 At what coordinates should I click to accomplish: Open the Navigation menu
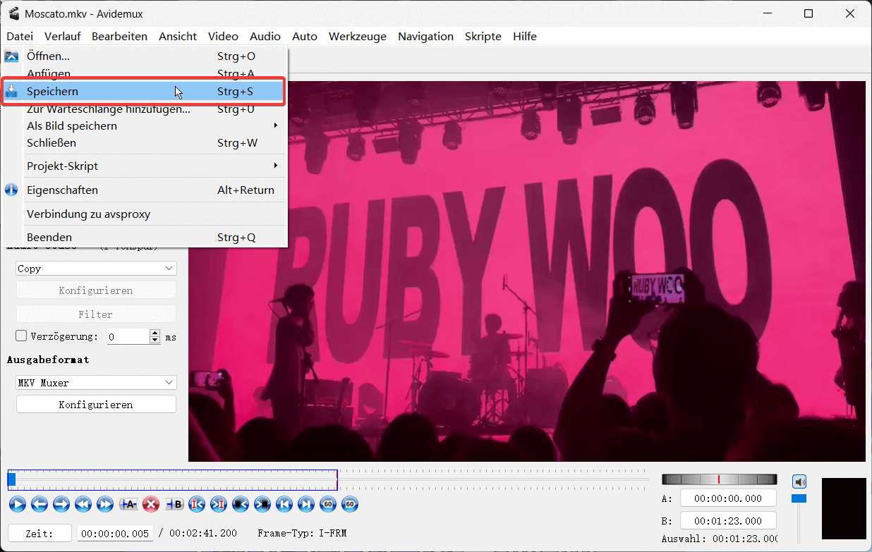click(425, 36)
